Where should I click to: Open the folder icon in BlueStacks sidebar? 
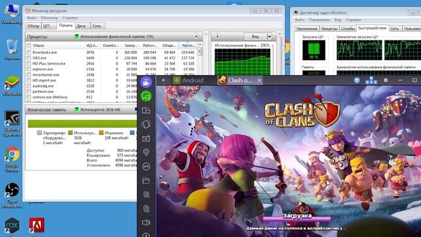click(x=146, y=180)
